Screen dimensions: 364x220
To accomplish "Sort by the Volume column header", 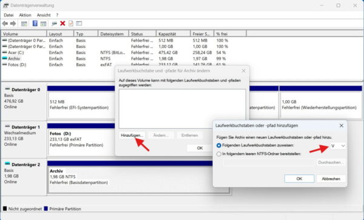I will (x=24, y=34).
